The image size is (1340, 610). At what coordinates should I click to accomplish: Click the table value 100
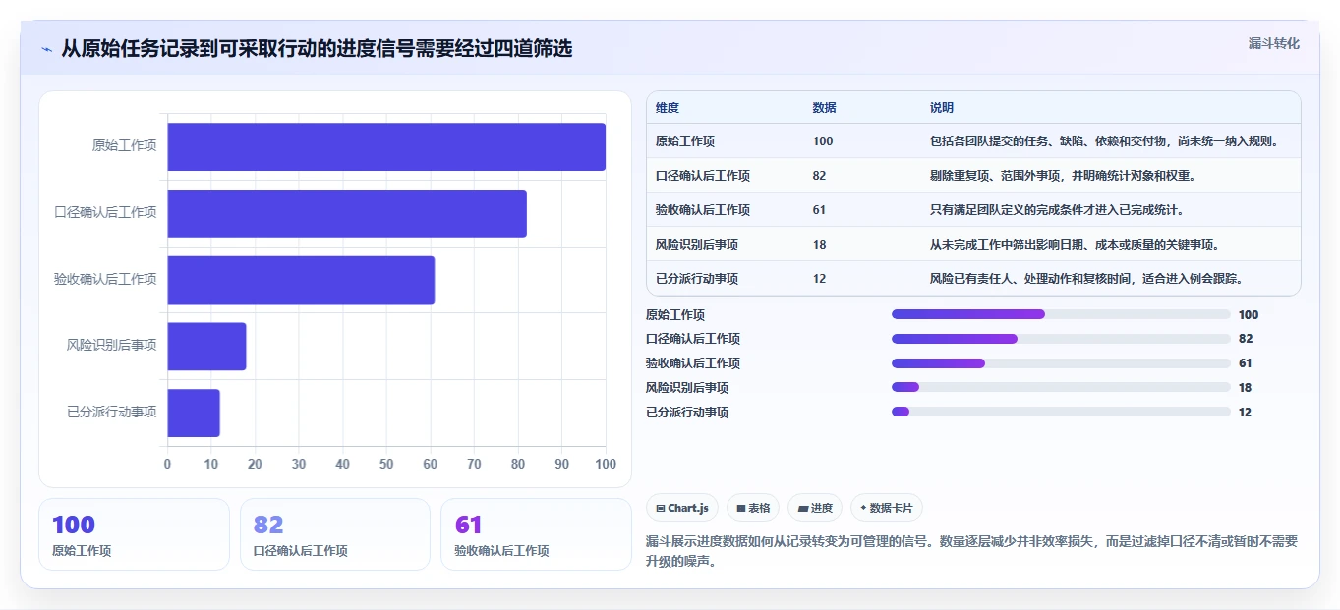click(823, 141)
